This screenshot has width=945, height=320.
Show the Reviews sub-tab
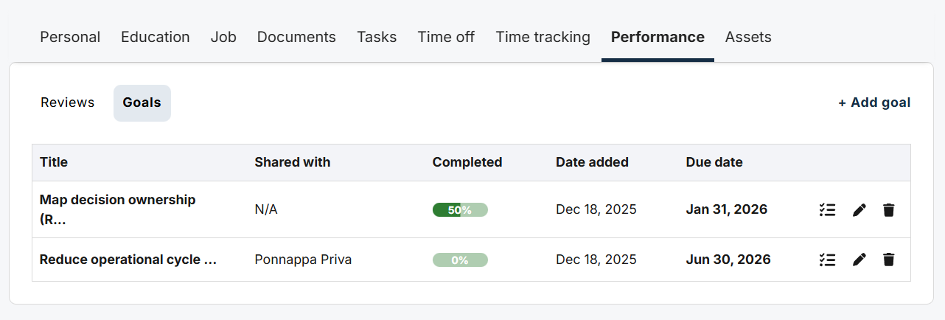click(68, 102)
